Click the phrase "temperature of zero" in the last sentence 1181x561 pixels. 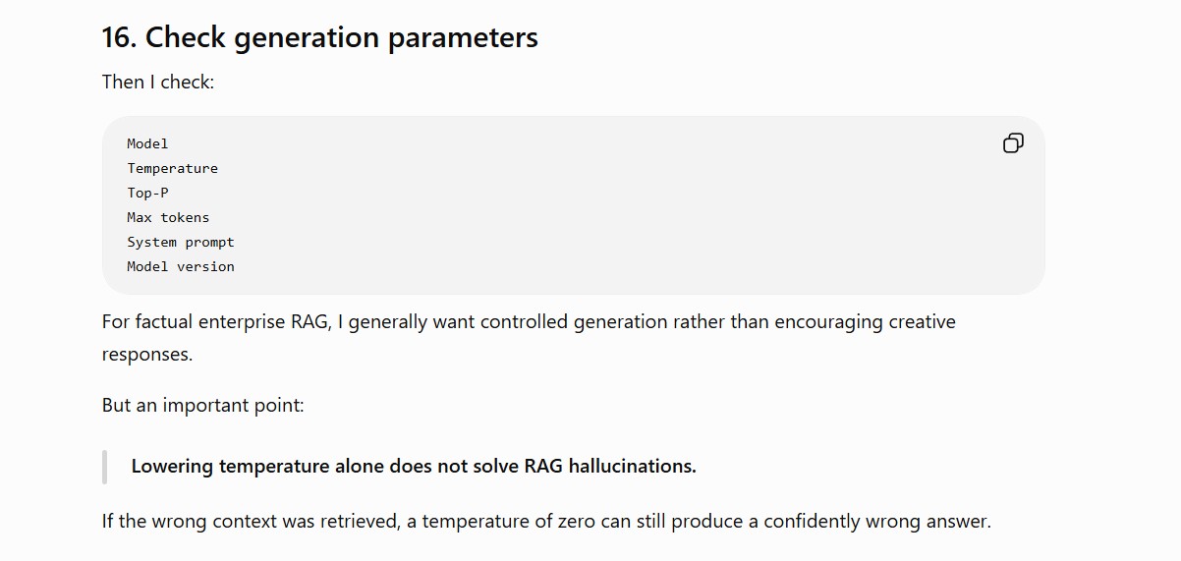tap(510, 521)
